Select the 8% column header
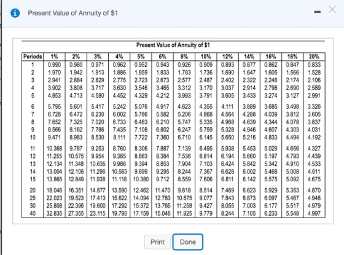This screenshot has height=255, width=344. point(184,57)
